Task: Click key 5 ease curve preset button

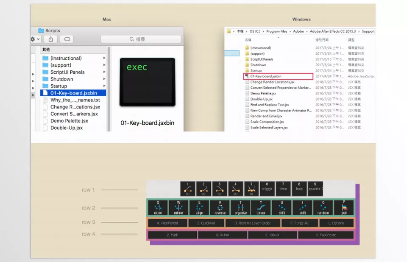Action: [x=251, y=189]
